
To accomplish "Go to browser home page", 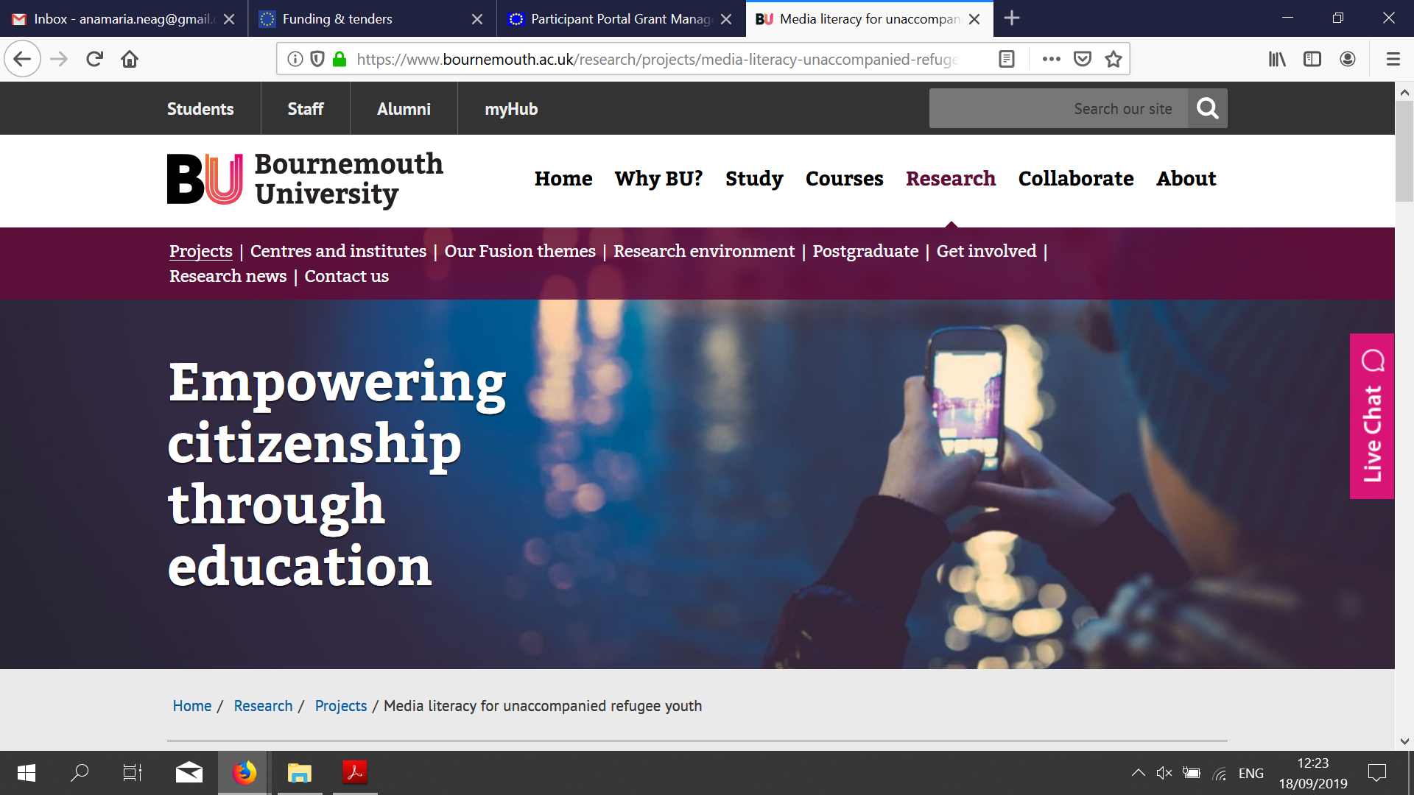I will point(130,59).
